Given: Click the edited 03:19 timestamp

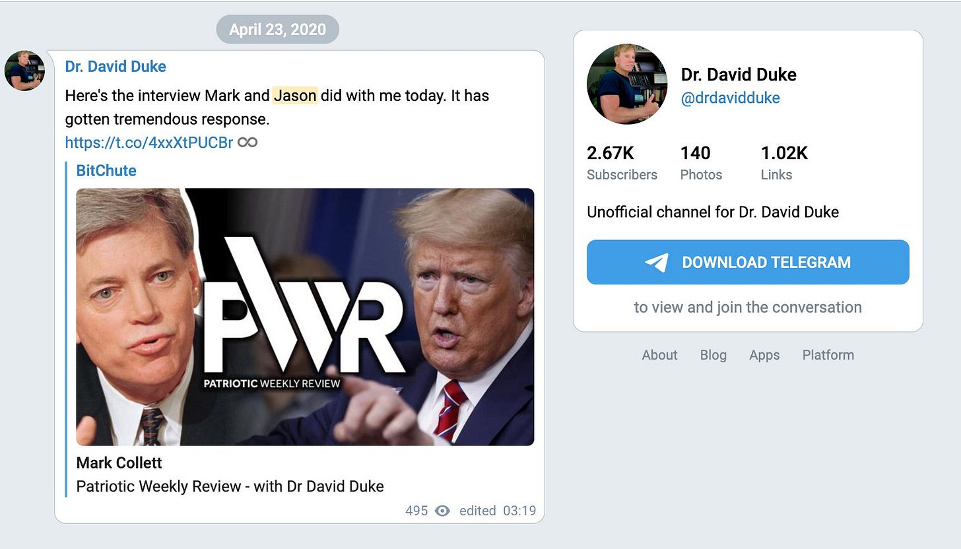Looking at the screenshot, I should click(x=498, y=511).
